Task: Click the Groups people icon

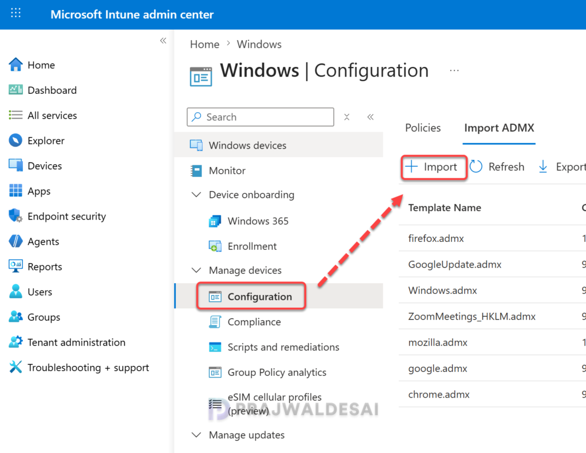Action: point(15,317)
